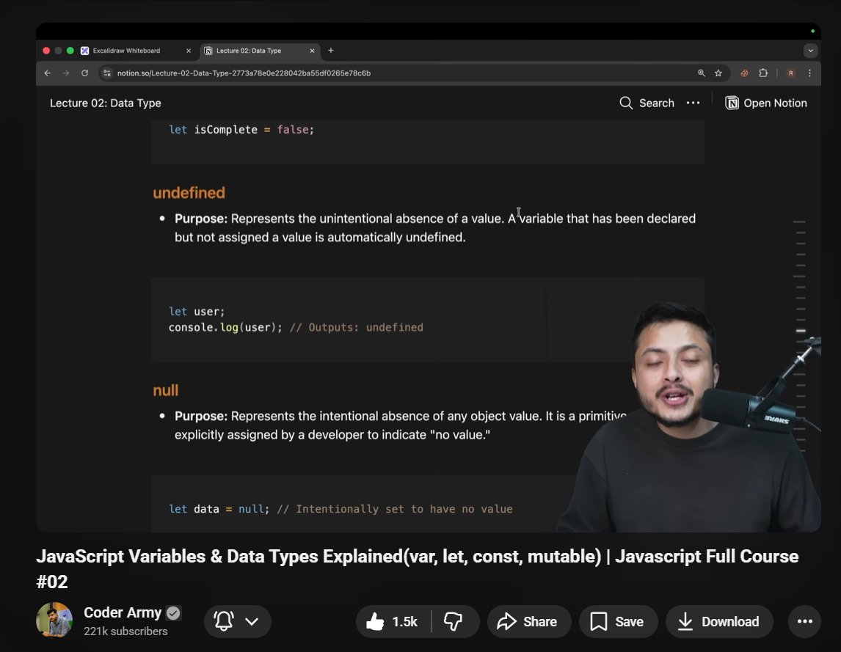Image resolution: width=841 pixels, height=652 pixels.
Task: Dislike the video with the thumbs down
Action: point(453,621)
